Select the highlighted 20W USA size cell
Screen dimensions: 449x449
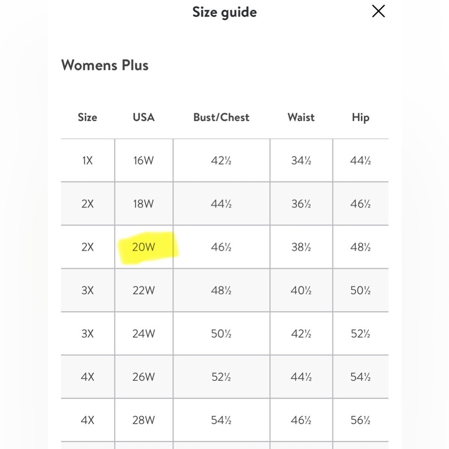(144, 247)
